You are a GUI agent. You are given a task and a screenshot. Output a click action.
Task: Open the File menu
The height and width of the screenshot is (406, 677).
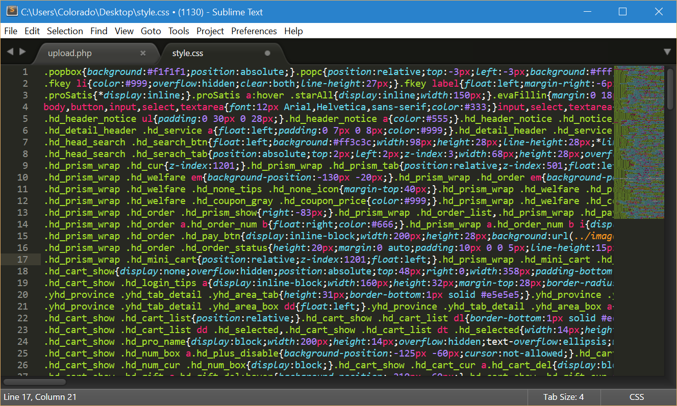click(11, 31)
